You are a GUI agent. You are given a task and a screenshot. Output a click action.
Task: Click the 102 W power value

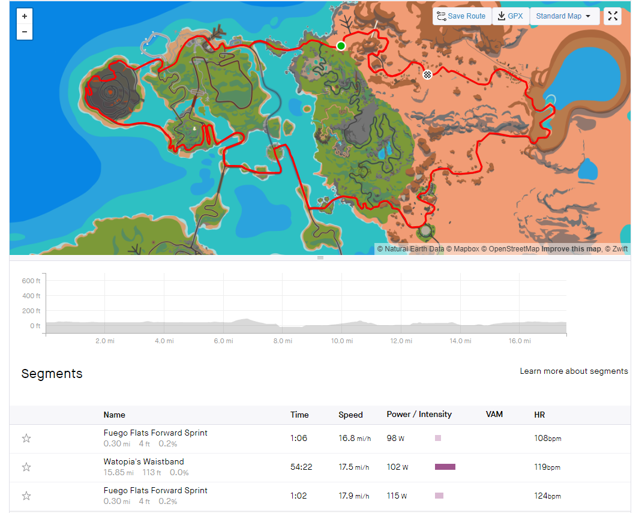point(397,467)
